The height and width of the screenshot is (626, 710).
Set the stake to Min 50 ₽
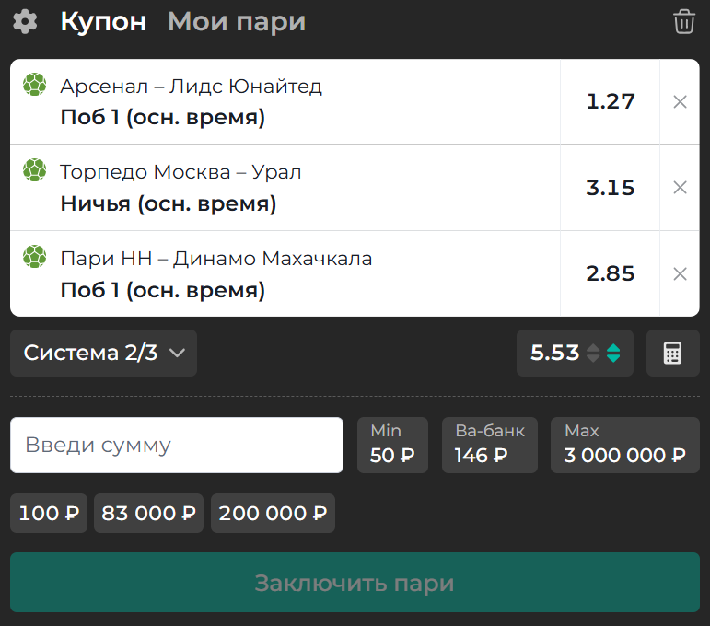click(392, 445)
